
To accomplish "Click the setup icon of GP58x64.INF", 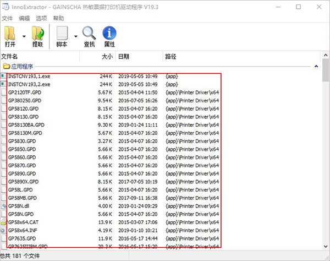I will 4,230.
